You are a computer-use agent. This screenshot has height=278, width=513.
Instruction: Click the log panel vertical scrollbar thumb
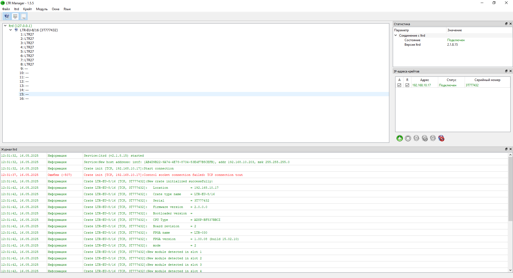point(510,189)
